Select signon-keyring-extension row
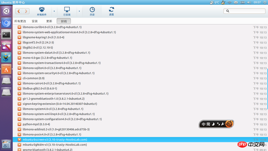 [x=140, y=104]
